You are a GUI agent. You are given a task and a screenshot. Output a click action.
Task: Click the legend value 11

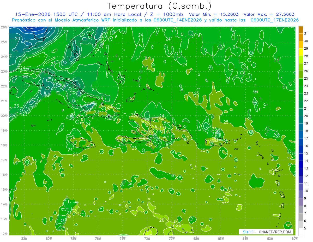click(306, 183)
